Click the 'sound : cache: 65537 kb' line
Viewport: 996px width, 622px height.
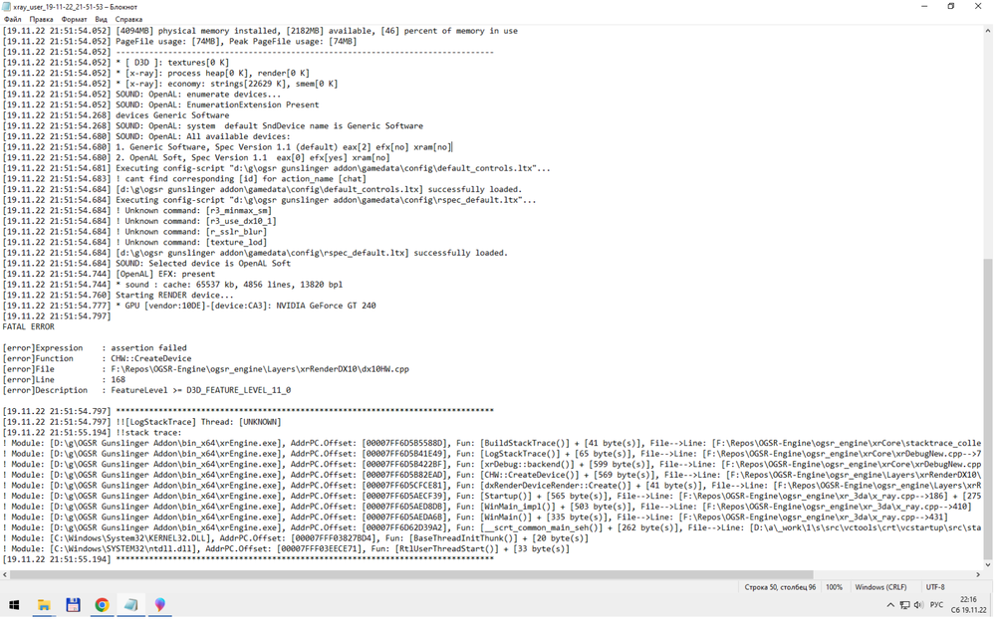click(x=172, y=285)
